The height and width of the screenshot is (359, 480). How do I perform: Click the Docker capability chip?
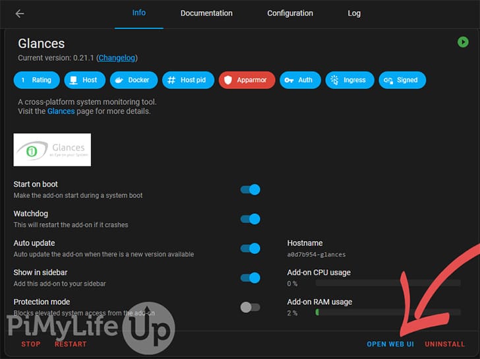click(x=134, y=80)
